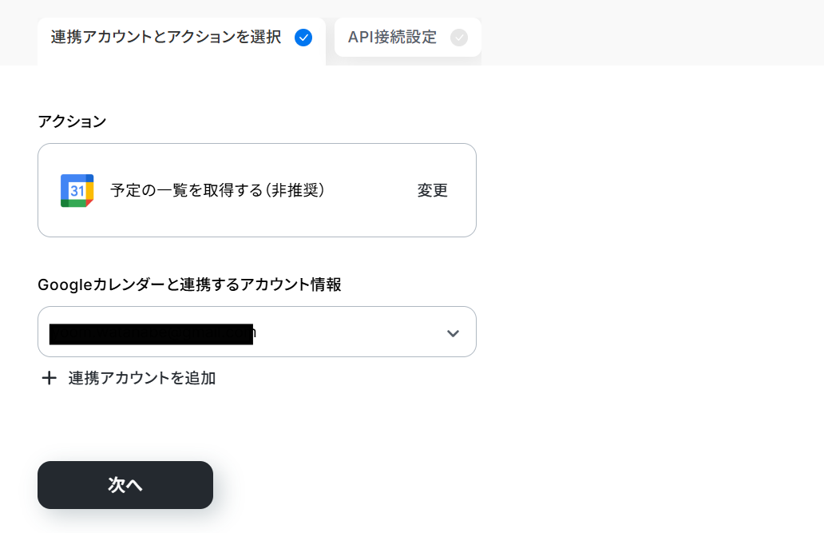Image resolution: width=824 pixels, height=533 pixels.
Task: Open the Googleカレンダー account selection field
Action: pyautogui.click(x=257, y=332)
